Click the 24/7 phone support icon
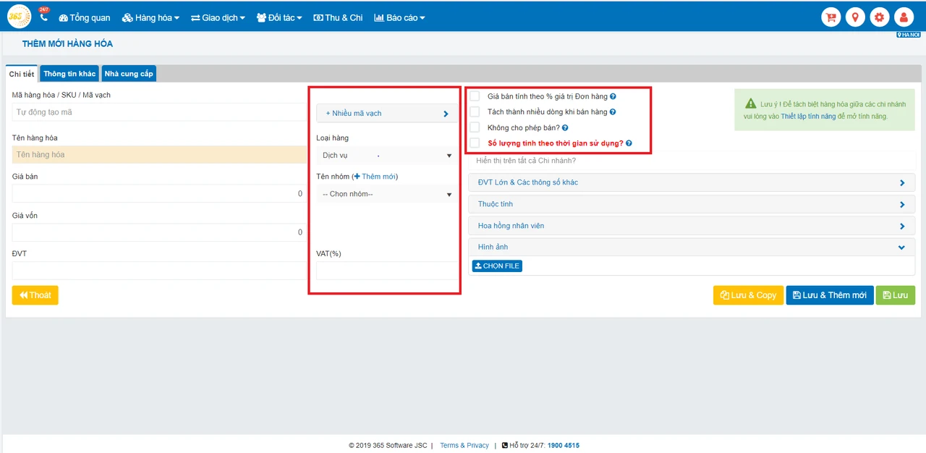 [x=43, y=16]
